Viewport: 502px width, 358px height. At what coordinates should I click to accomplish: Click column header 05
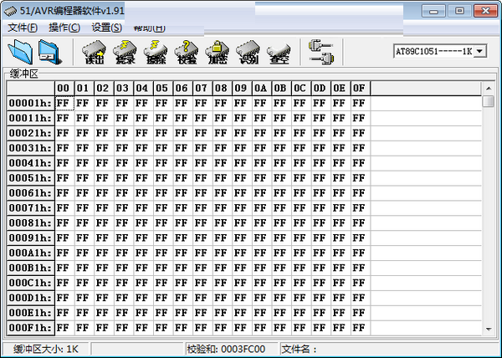click(x=163, y=89)
